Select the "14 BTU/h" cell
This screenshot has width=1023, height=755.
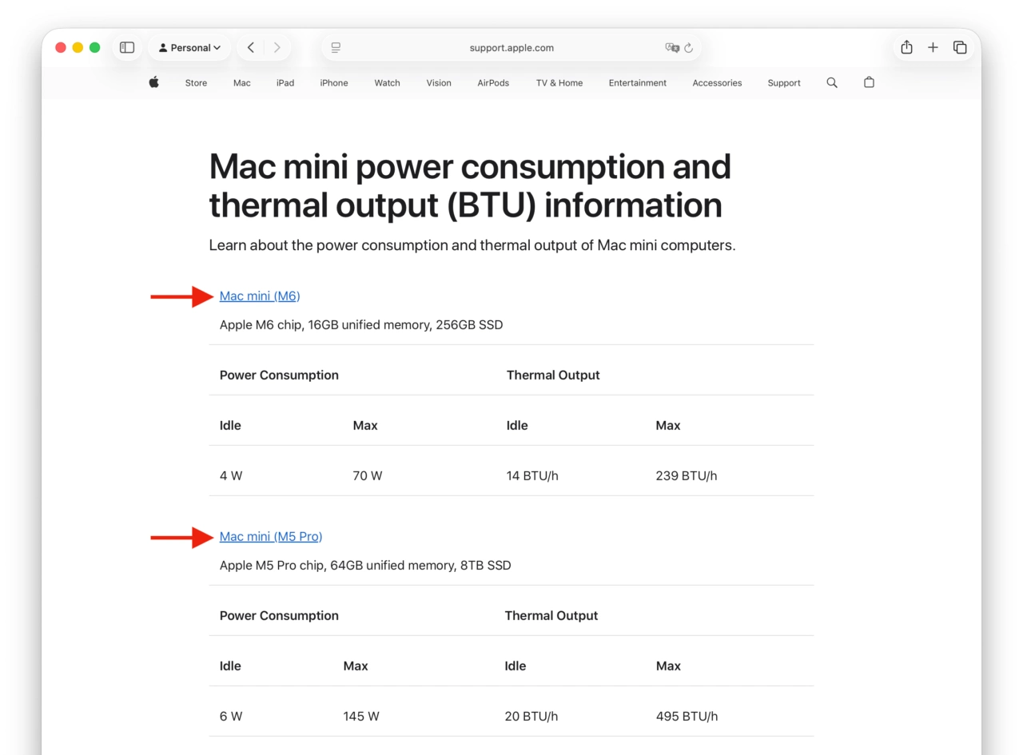pos(532,476)
